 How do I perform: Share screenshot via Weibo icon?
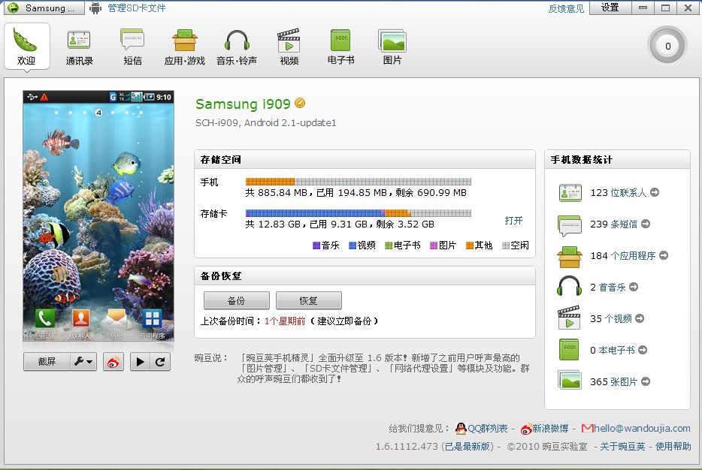(113, 361)
